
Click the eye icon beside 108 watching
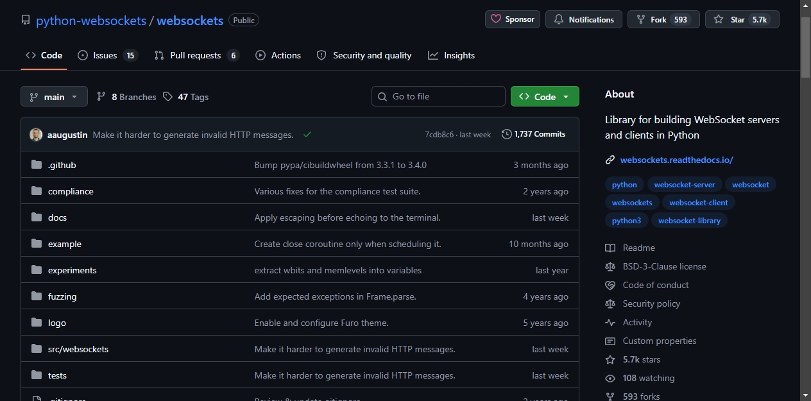[x=610, y=378]
